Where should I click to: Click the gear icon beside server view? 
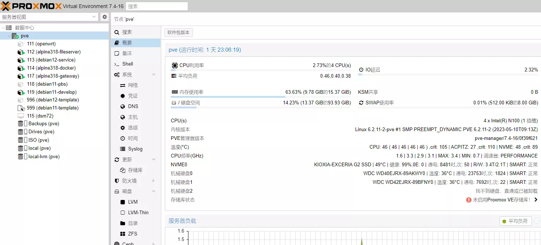point(105,17)
